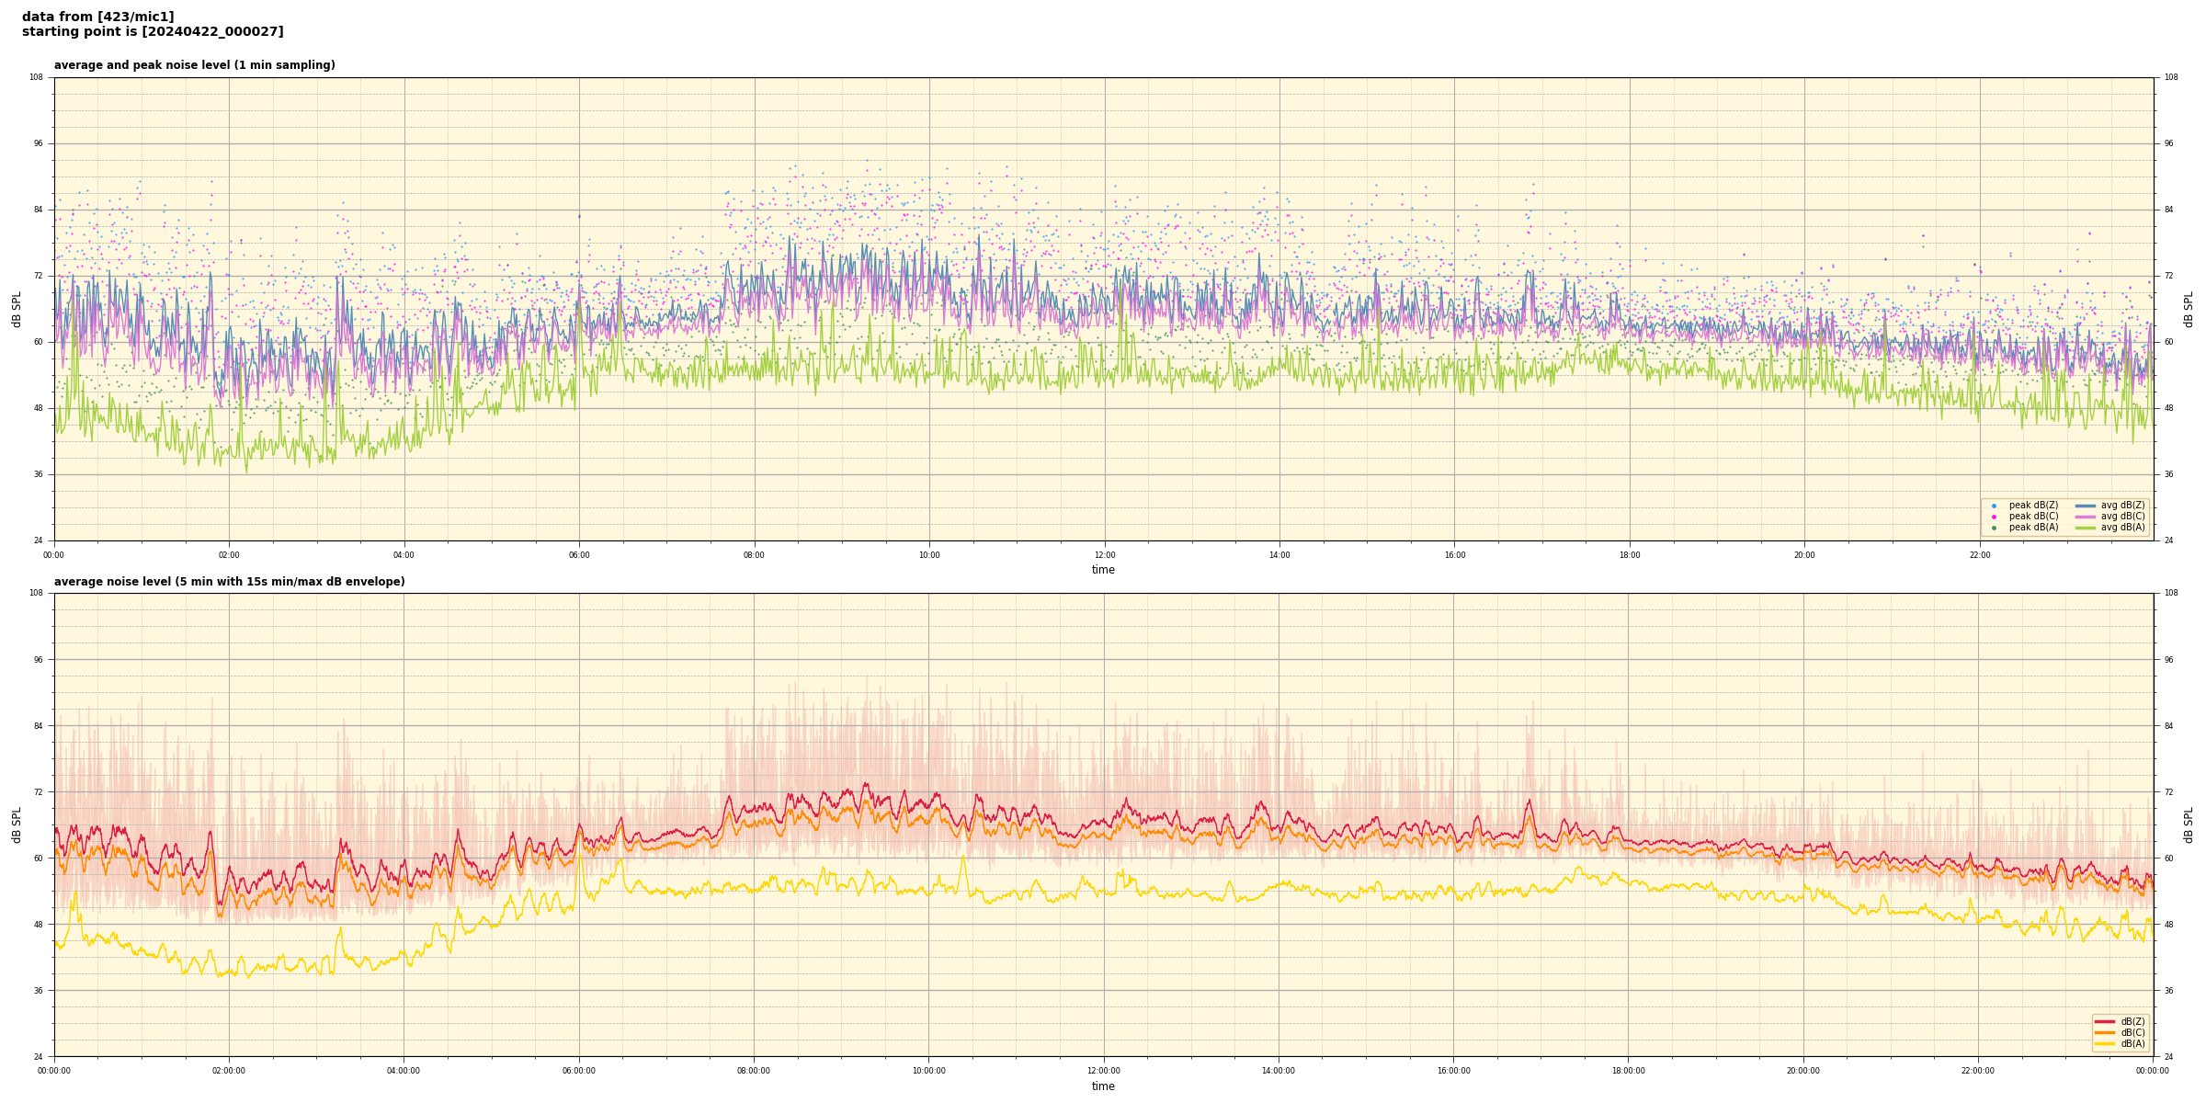The width and height of the screenshot is (2206, 1103).
Task: Click the bottom chart title about 15s envelope
Action: [229, 582]
